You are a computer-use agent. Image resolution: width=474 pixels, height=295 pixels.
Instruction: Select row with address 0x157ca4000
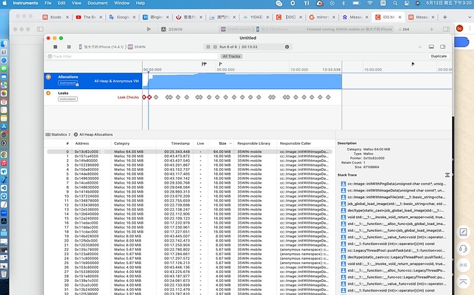pyautogui.click(x=189, y=156)
